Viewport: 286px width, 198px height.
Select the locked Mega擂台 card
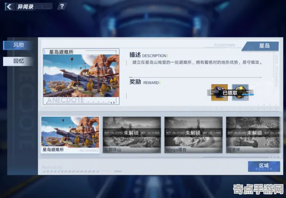click(x=193, y=135)
